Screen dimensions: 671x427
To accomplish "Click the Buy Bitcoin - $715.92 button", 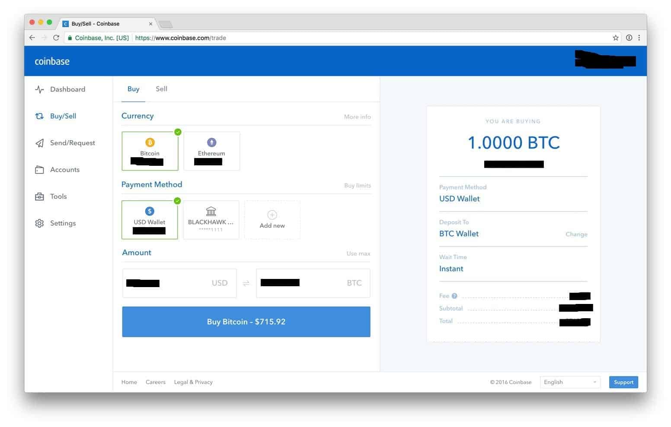I will click(x=246, y=322).
